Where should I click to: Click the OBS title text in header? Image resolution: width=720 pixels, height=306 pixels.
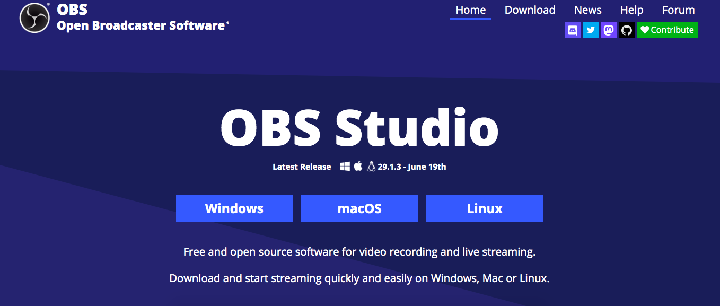tap(72, 10)
